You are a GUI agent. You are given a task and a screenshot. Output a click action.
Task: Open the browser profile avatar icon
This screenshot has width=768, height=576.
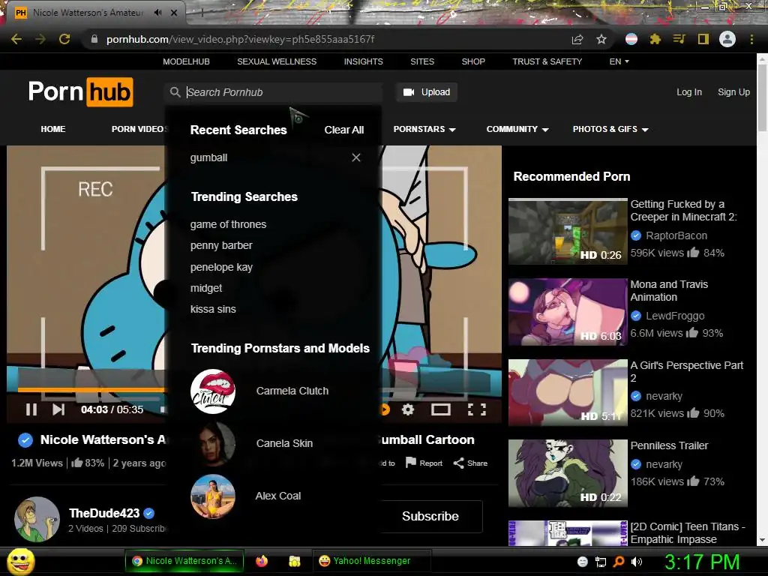tap(727, 39)
